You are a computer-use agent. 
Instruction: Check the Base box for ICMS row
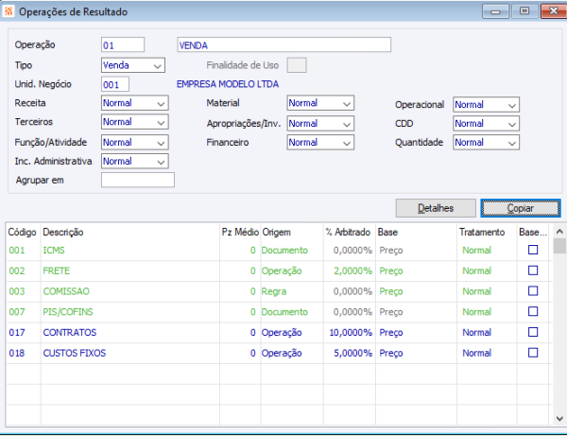[532, 250]
